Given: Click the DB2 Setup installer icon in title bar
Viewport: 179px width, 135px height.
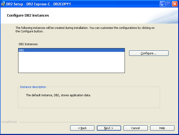Looking at the screenshot, I should [3, 4].
